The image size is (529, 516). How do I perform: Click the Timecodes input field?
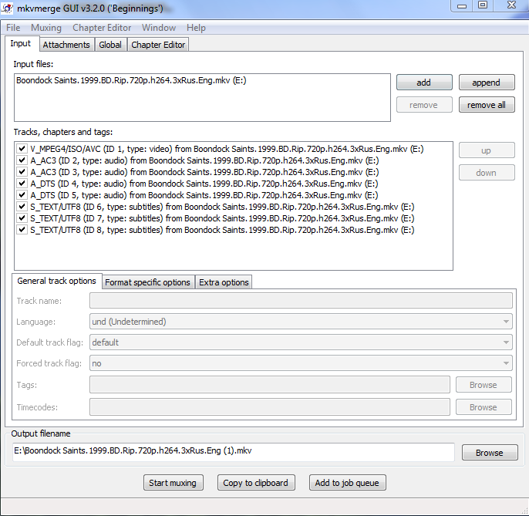(270, 407)
